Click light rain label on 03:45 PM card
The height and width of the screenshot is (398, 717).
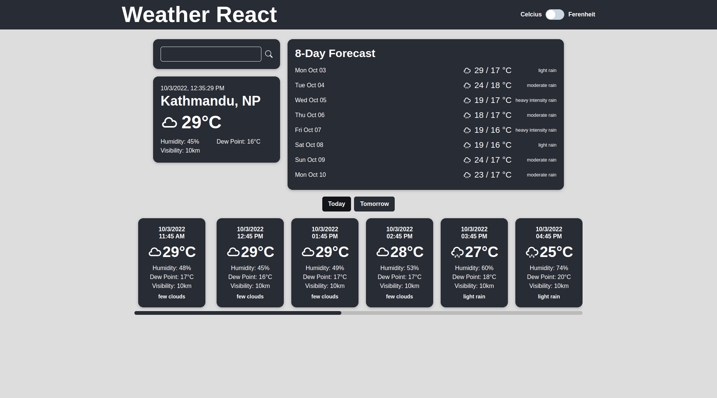coord(474,297)
